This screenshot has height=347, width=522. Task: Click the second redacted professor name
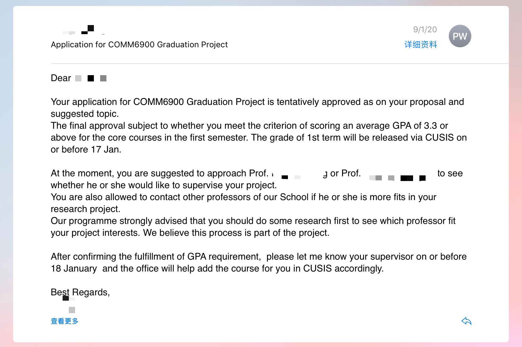pyautogui.click(x=398, y=176)
